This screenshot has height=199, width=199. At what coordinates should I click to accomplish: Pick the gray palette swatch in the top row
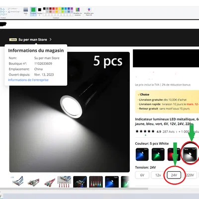click(47, 8)
